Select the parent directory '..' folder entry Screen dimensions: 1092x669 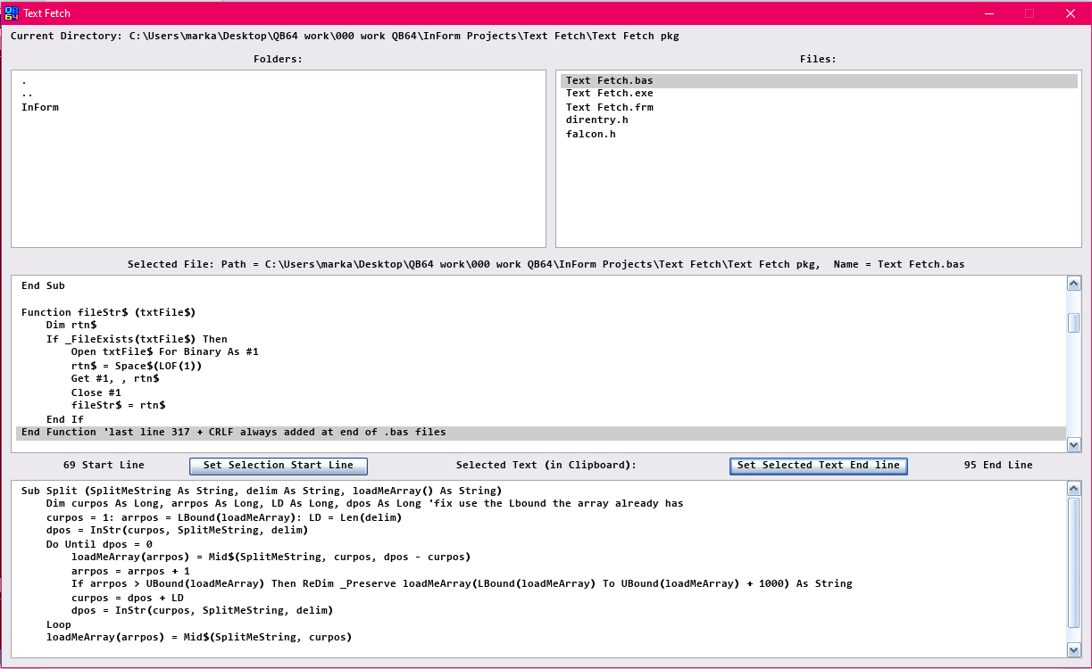28,94
